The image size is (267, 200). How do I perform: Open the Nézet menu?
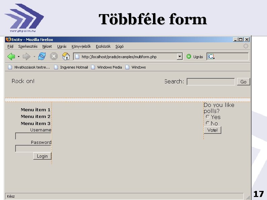click(x=47, y=46)
